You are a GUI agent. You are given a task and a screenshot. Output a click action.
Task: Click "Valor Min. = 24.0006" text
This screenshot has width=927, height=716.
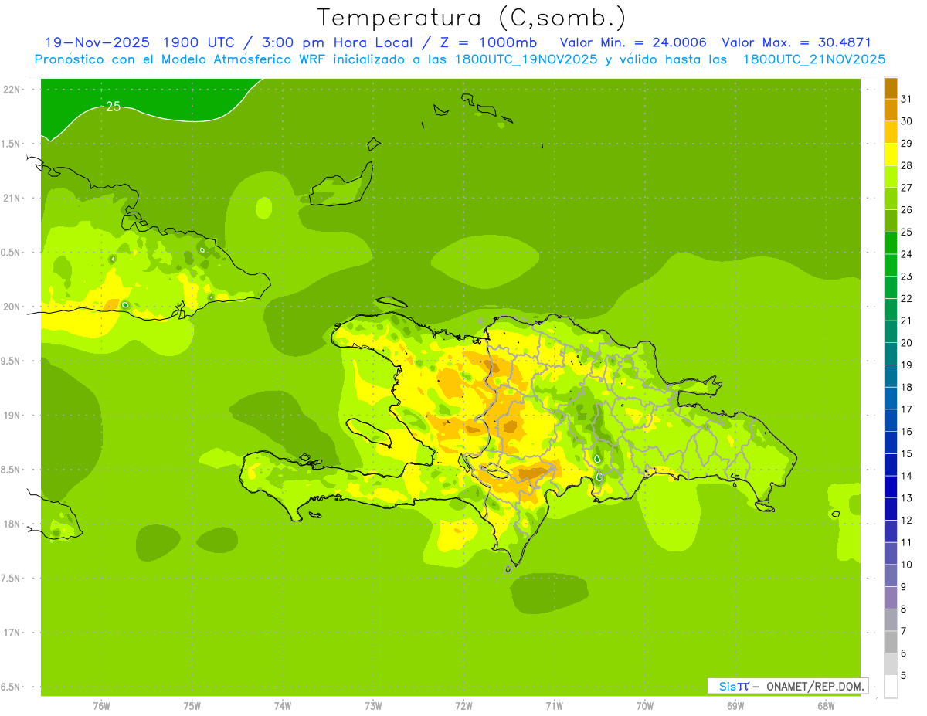click(x=633, y=42)
